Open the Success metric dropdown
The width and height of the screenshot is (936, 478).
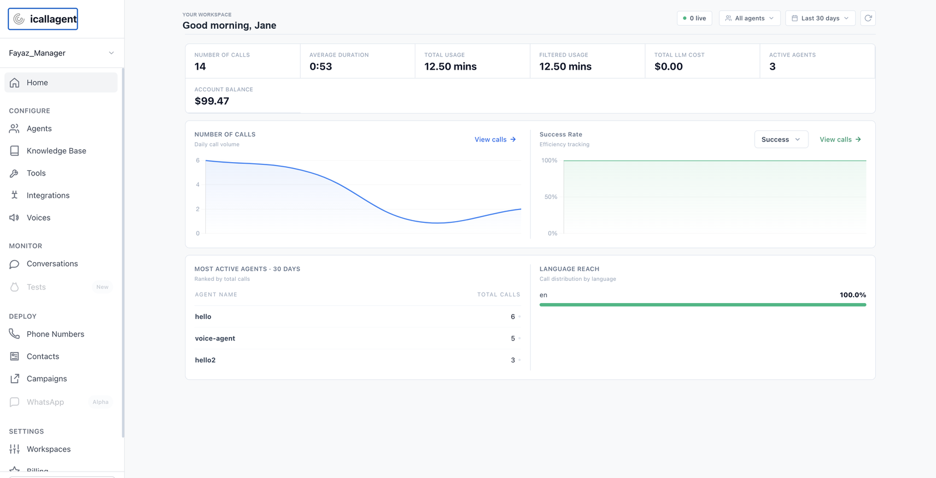point(781,139)
